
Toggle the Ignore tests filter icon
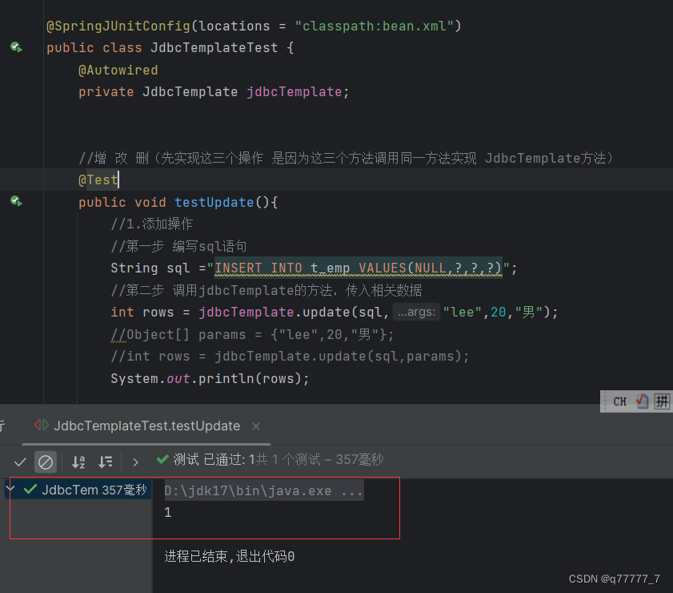click(46, 462)
